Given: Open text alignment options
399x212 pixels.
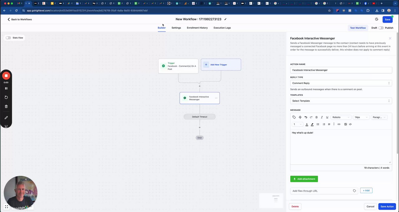Looking at the screenshot, I should coord(329,124).
